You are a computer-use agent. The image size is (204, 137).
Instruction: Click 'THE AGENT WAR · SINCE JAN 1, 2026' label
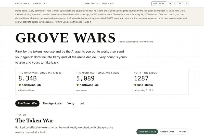click(x=98, y=73)
